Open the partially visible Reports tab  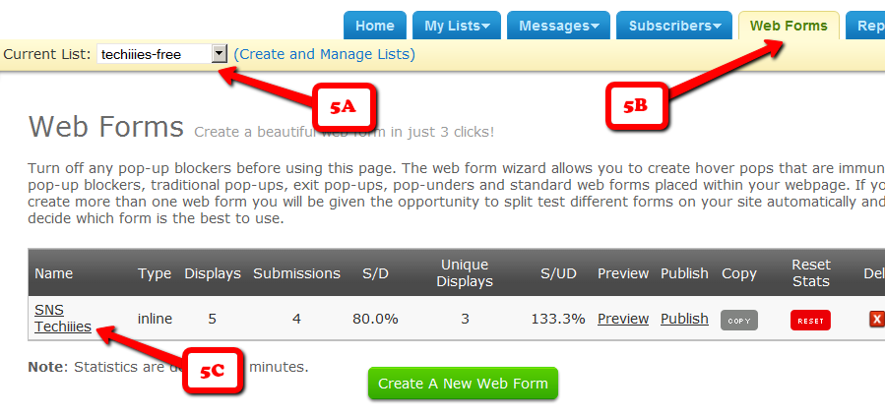868,26
